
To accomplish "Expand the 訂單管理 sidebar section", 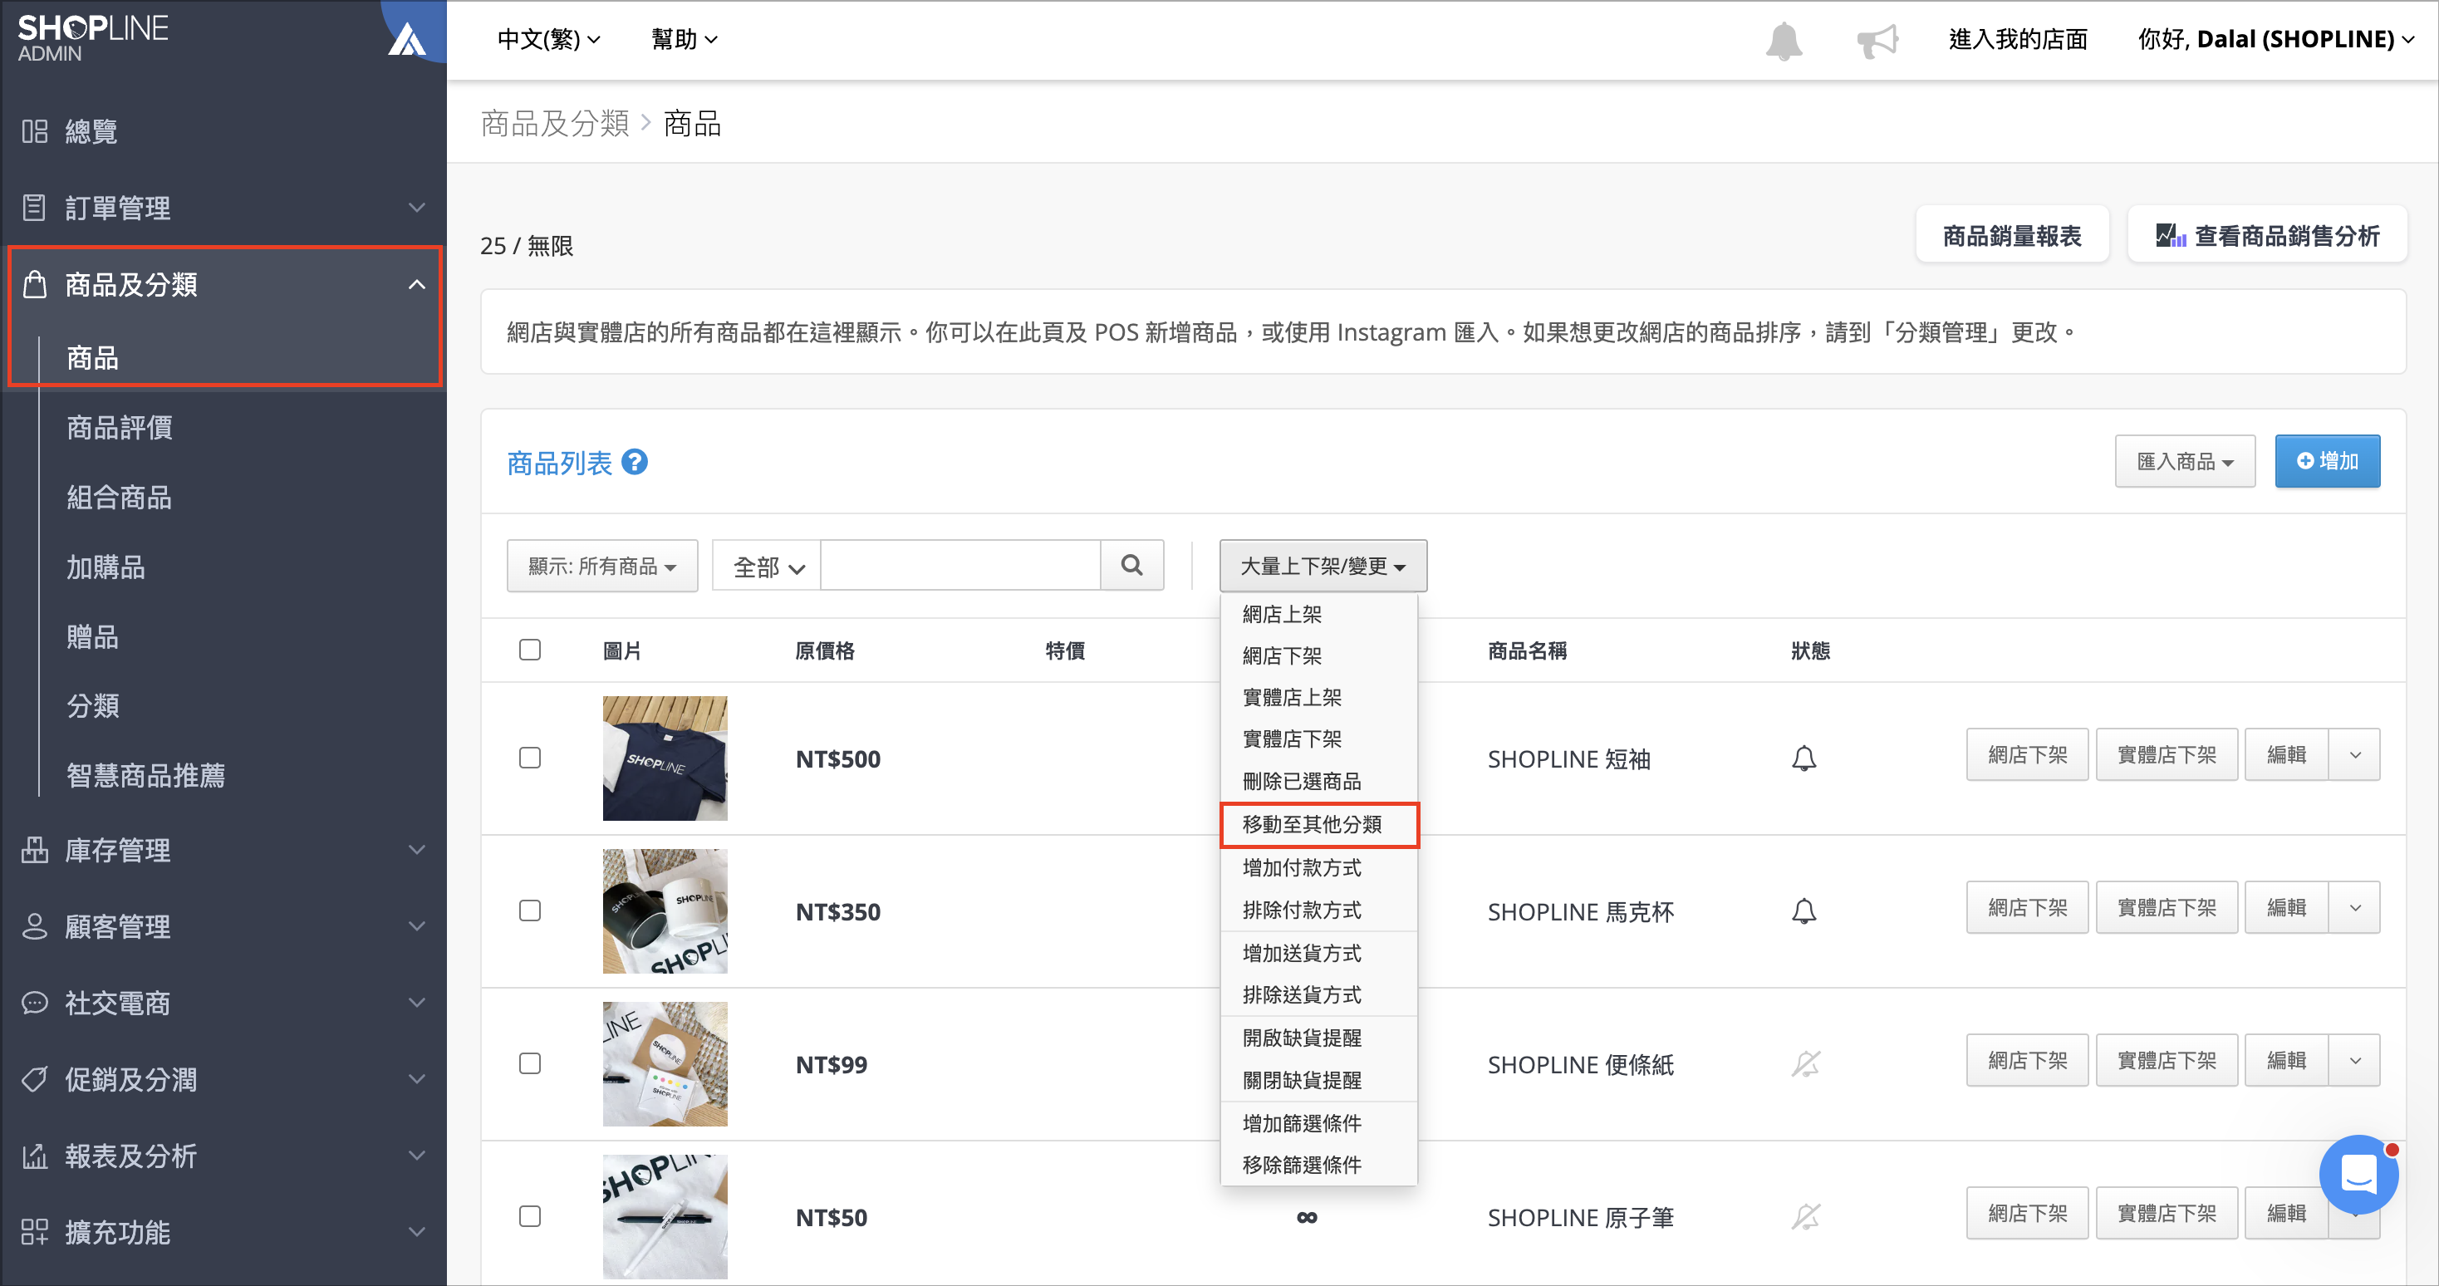I will [x=415, y=208].
